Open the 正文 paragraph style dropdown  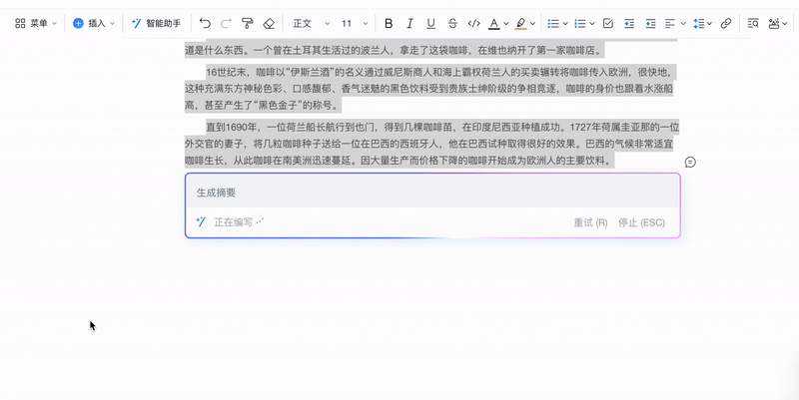pos(308,22)
